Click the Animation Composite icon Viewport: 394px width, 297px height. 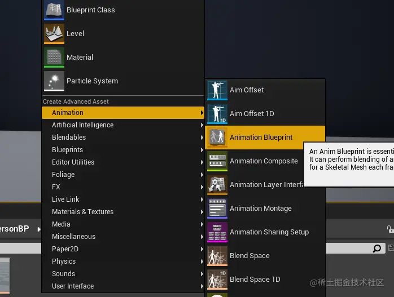pyautogui.click(x=217, y=161)
